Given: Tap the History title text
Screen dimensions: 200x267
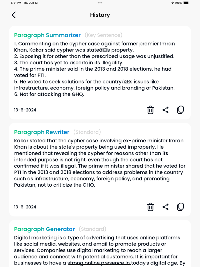Looking at the screenshot, I should [100, 15].
